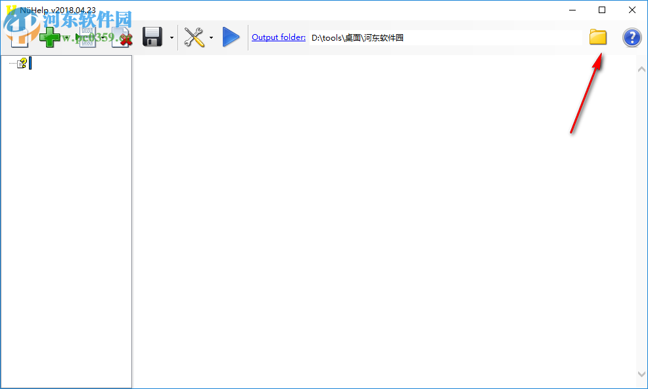
Task: Click inside the empty content editor pane
Action: (x=384, y=222)
